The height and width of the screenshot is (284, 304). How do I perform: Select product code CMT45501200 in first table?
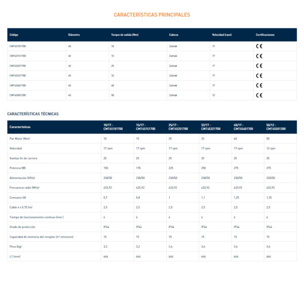[x=18, y=95]
